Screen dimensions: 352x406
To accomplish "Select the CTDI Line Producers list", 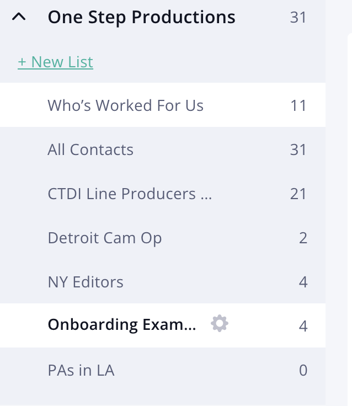I will pos(163,194).
